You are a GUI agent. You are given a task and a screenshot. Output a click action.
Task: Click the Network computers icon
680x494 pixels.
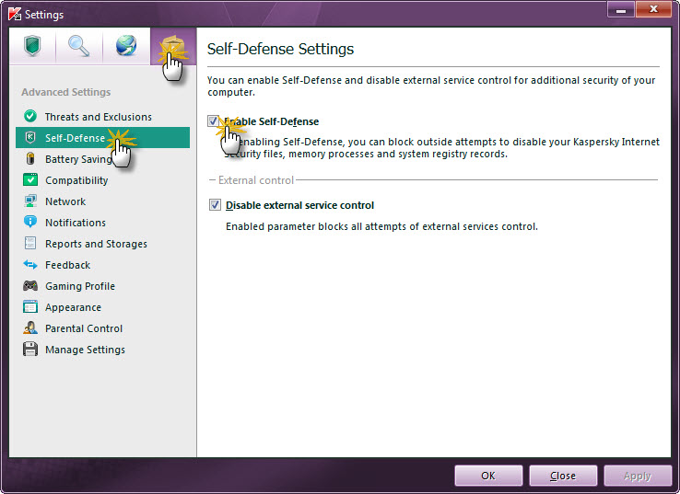29,201
